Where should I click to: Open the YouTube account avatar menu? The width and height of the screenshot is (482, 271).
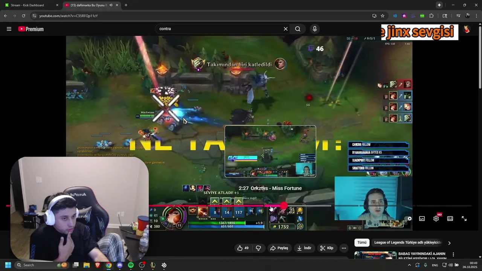pos(467,29)
